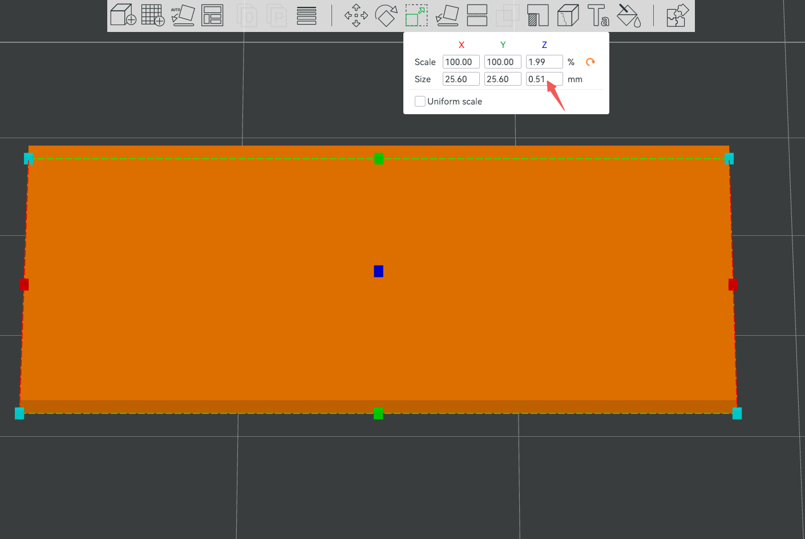Click the left red X scale handle
805x539 pixels.
point(24,284)
